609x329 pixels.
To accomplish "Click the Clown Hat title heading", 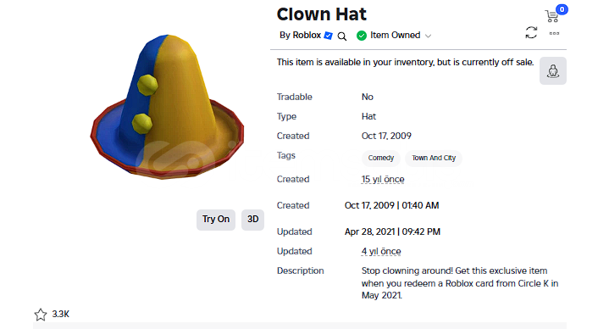I will [322, 14].
